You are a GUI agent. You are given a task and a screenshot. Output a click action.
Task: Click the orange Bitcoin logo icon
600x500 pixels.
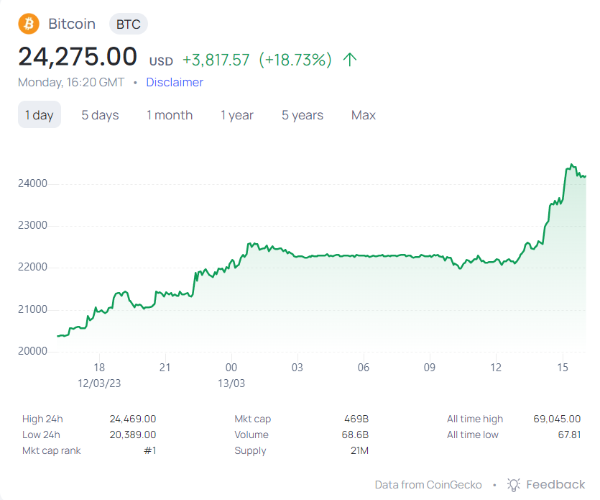coord(29,24)
